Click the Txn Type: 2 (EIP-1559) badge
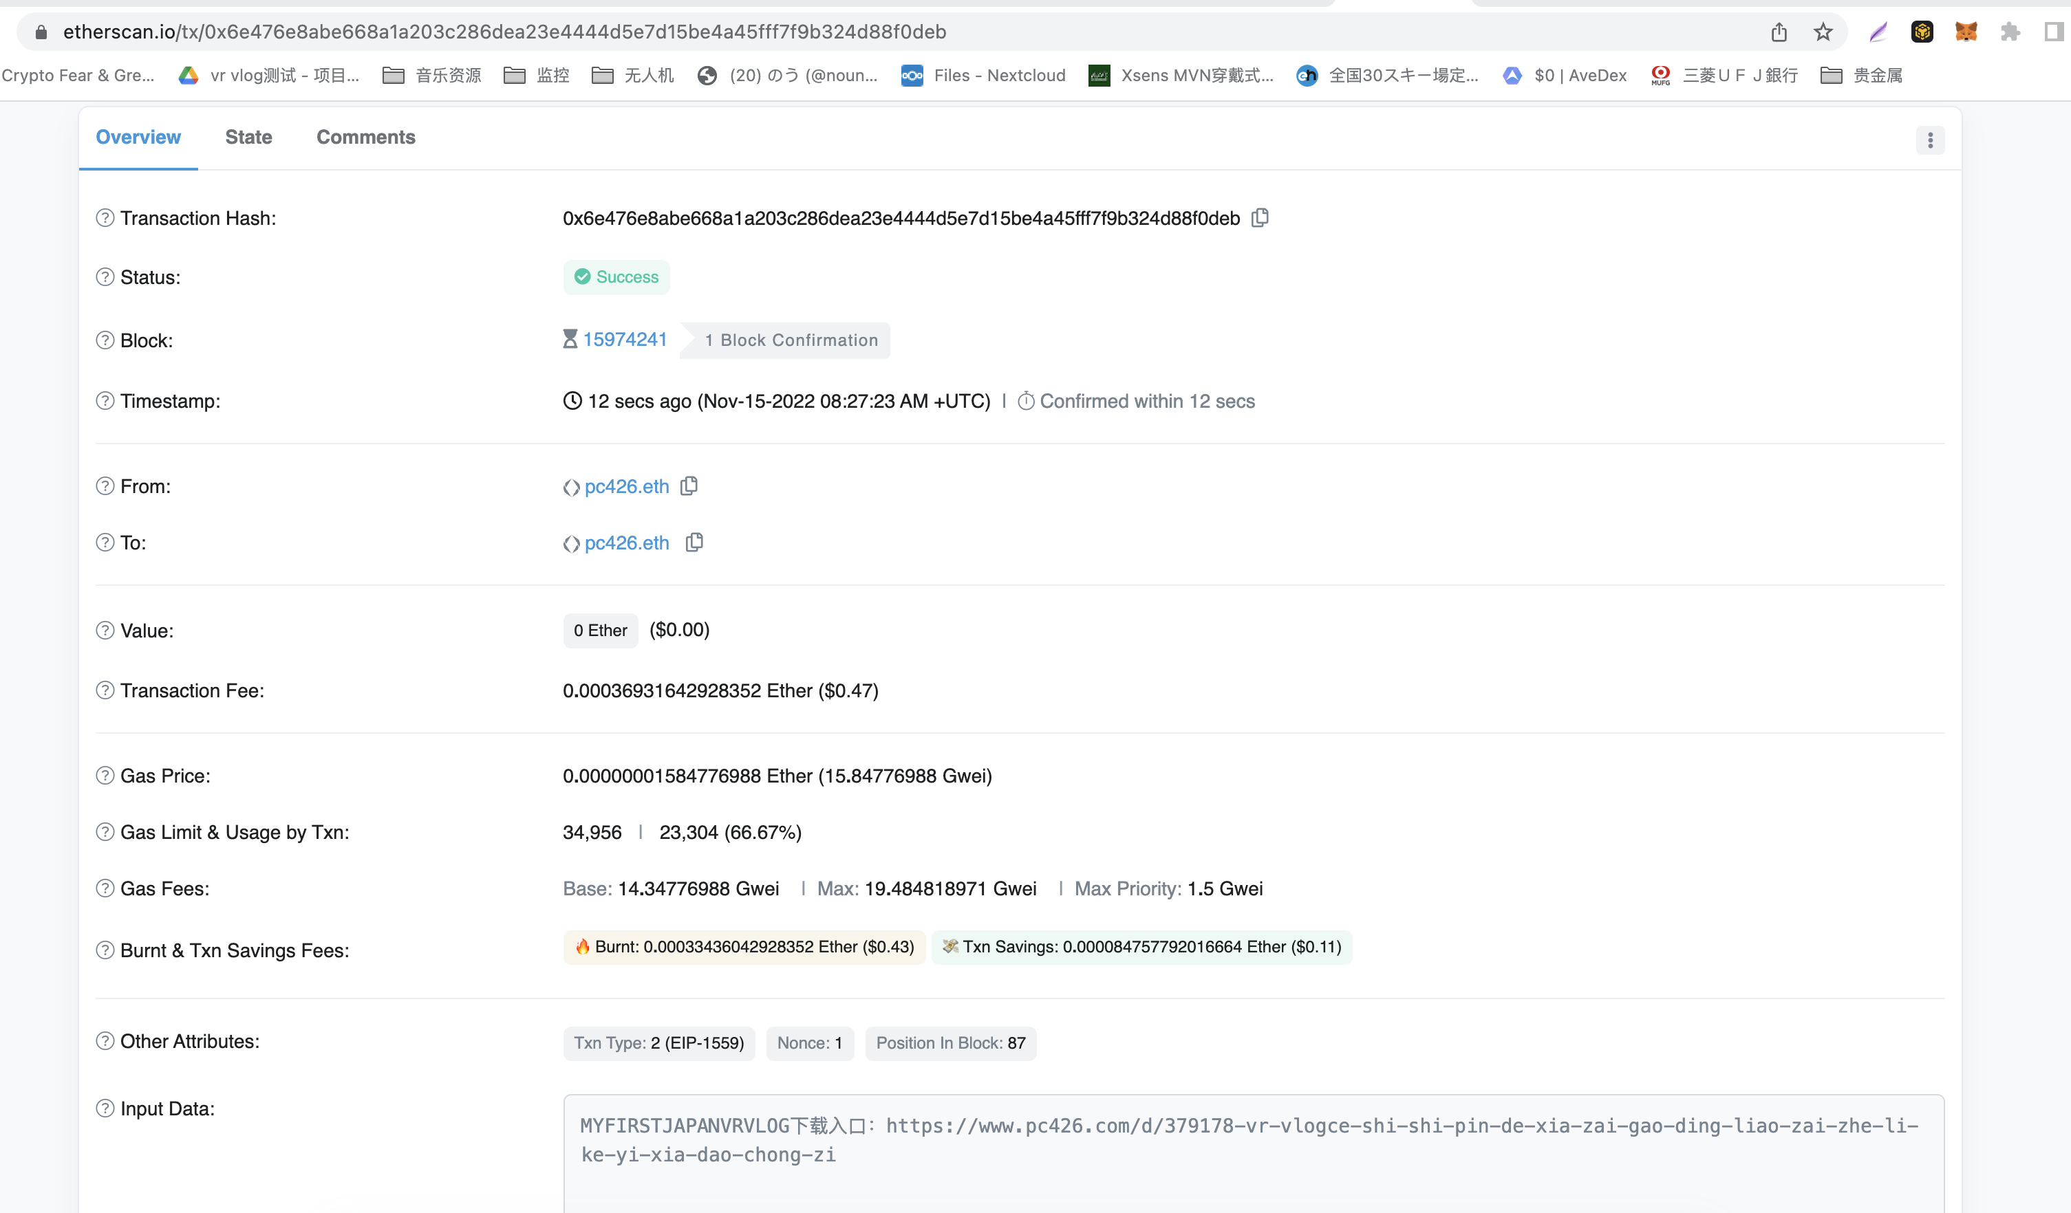This screenshot has height=1213, width=2071. point(659,1043)
